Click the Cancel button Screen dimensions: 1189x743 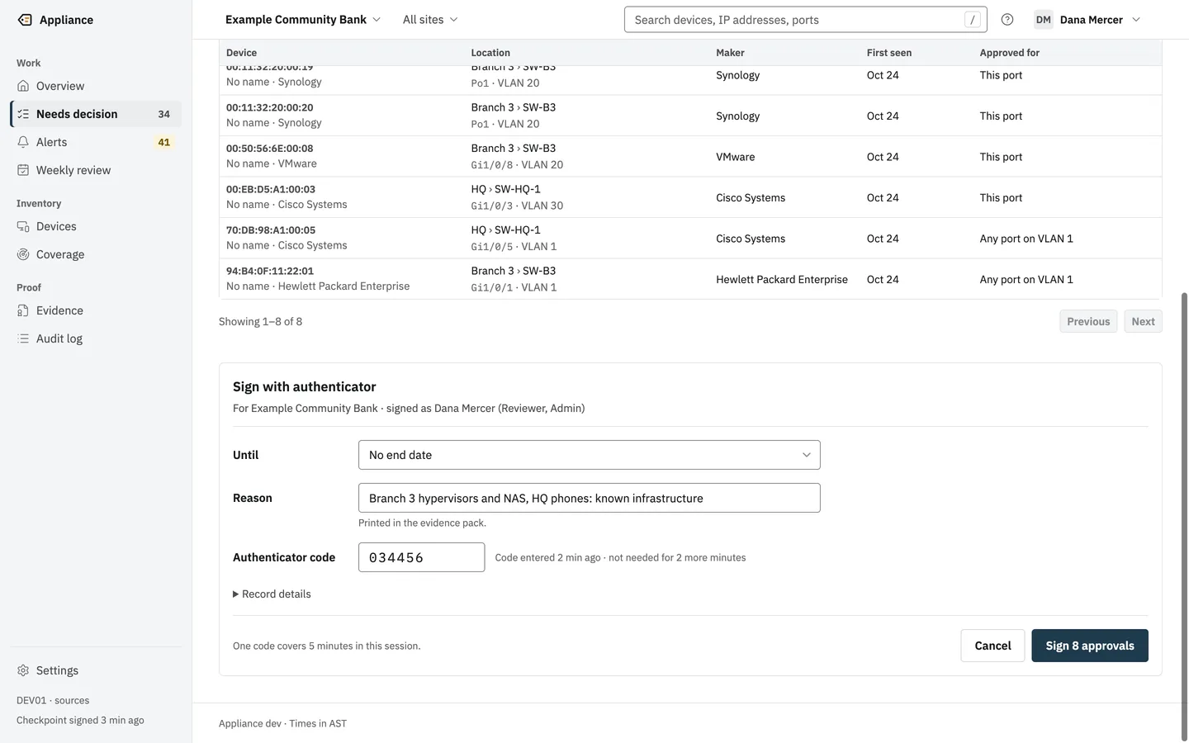point(992,646)
